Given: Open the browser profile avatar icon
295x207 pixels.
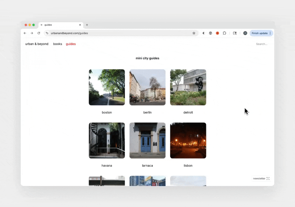Looking at the screenshot, I should point(245,33).
